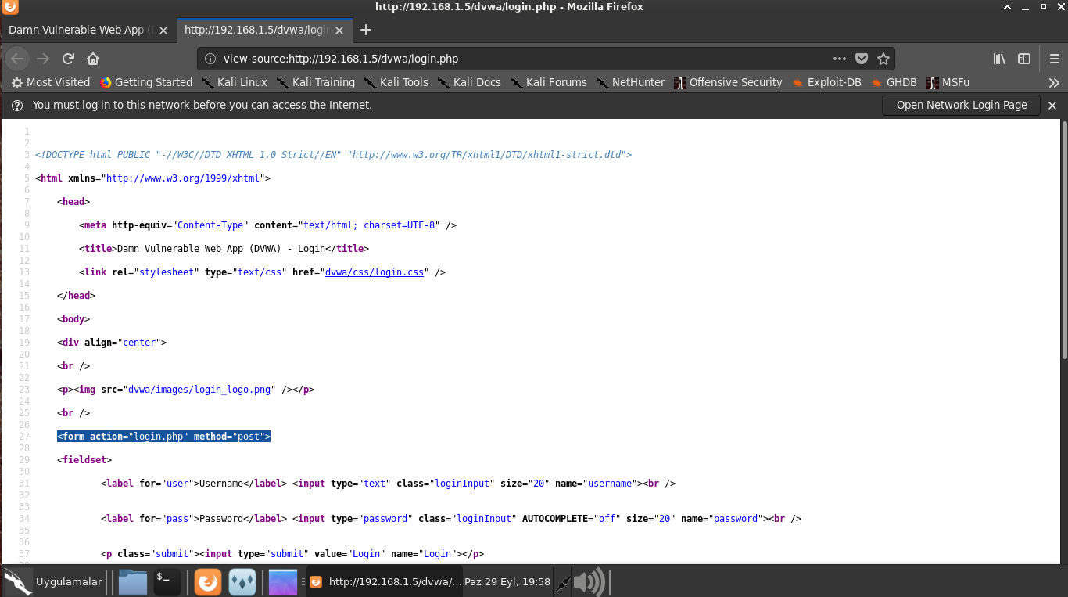Open the Kali Training bookmark
This screenshot has width=1068, height=597.
(315, 82)
